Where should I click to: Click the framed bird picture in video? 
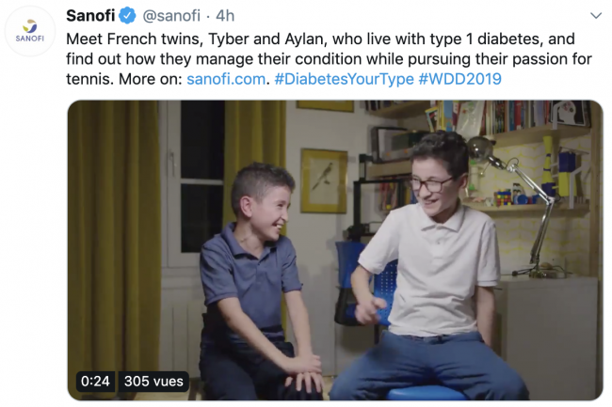click(x=324, y=180)
